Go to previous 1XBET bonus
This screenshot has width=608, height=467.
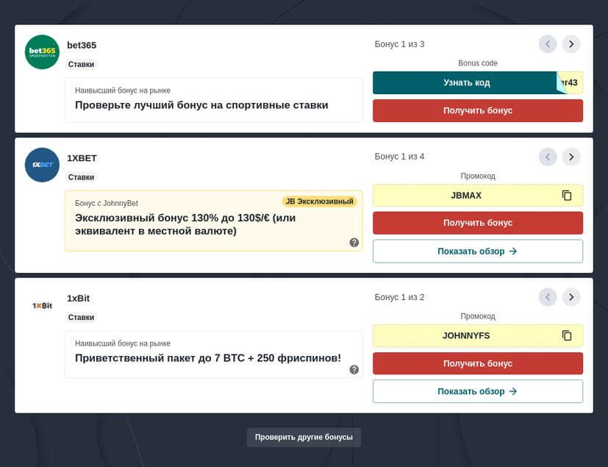point(548,157)
